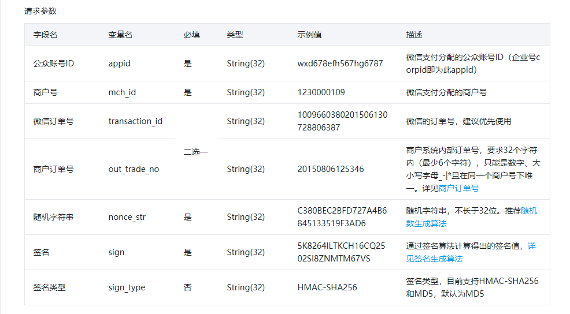Select the example value 1230000109
This screenshot has width=570, height=314.
point(321,92)
